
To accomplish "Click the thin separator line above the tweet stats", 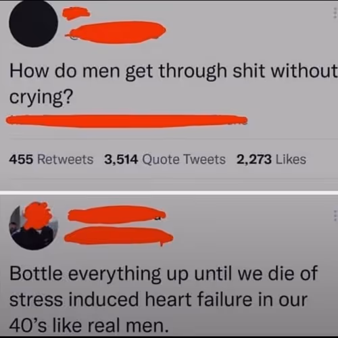I will click(x=174, y=139).
